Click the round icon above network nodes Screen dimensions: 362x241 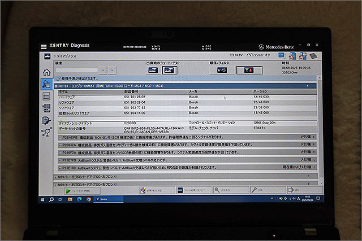(x=46, y=120)
